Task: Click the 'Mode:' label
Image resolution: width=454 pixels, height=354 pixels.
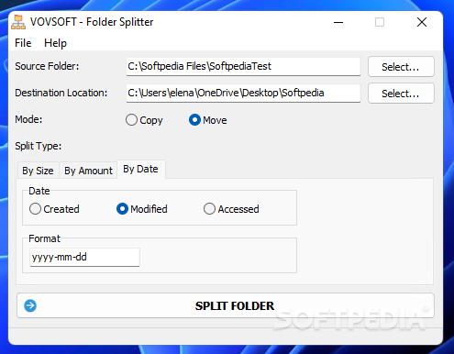Action: pyautogui.click(x=28, y=119)
